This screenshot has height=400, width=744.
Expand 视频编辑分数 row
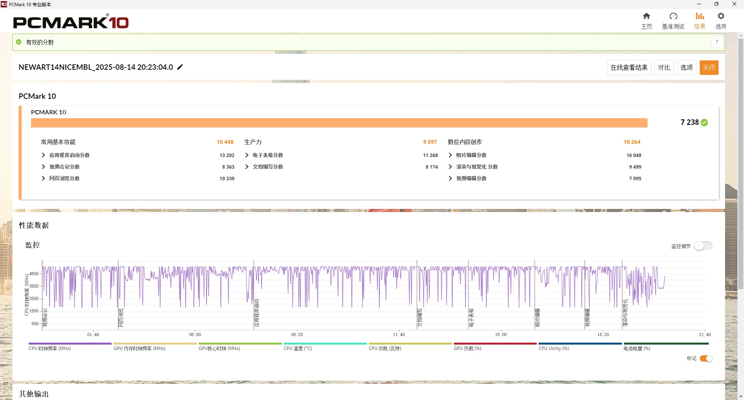pyautogui.click(x=450, y=178)
